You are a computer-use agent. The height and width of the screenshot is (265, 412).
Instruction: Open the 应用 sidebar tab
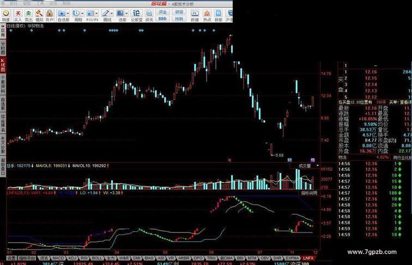pyautogui.click(x=3, y=31)
